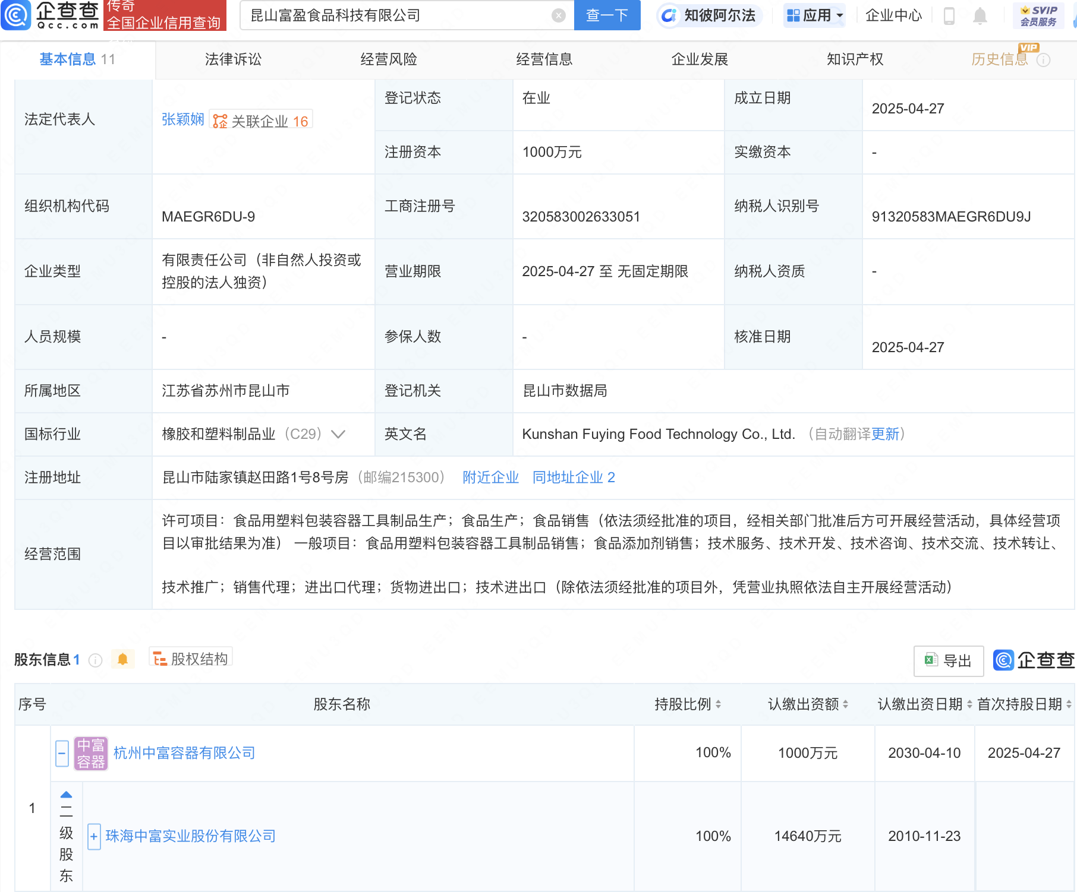The height and width of the screenshot is (892, 1077).
Task: Open legal representative 张颖娴 profile
Action: tap(182, 120)
